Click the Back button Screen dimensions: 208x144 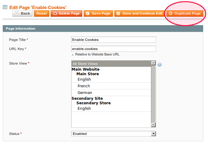pos(22,13)
